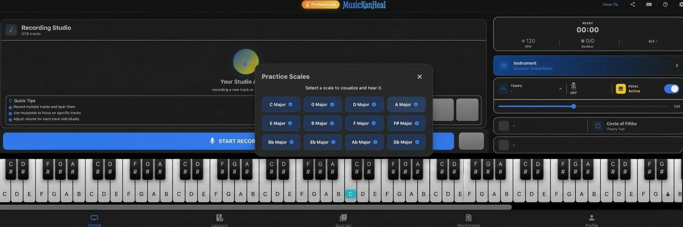Click the Circle of Fifths icon

[598, 126]
